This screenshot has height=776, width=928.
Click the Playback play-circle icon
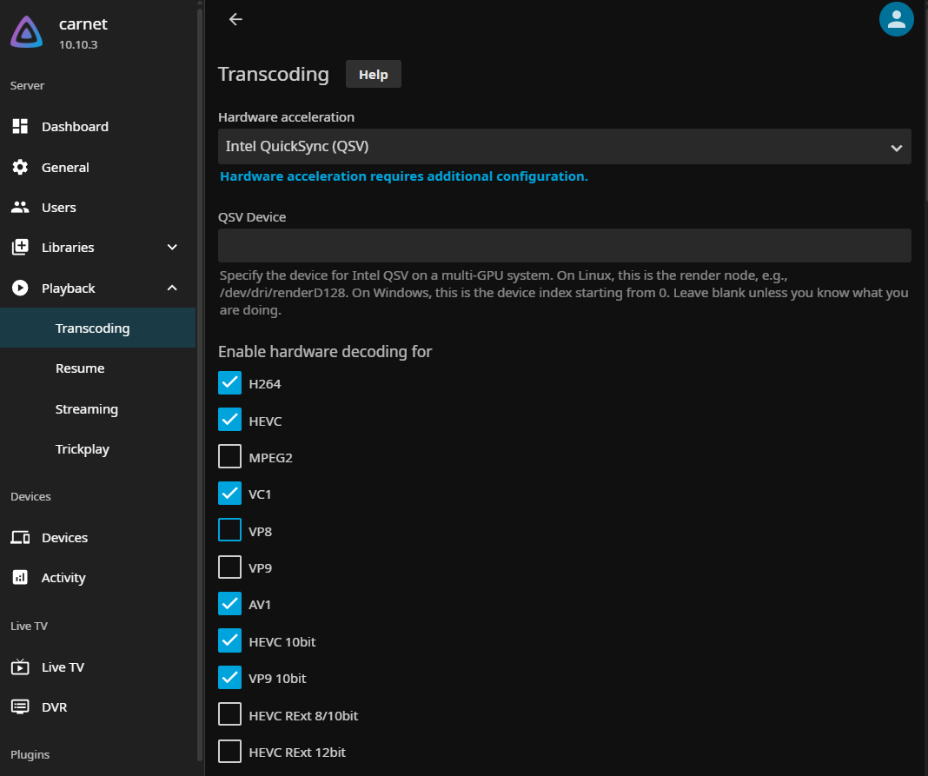tap(20, 289)
